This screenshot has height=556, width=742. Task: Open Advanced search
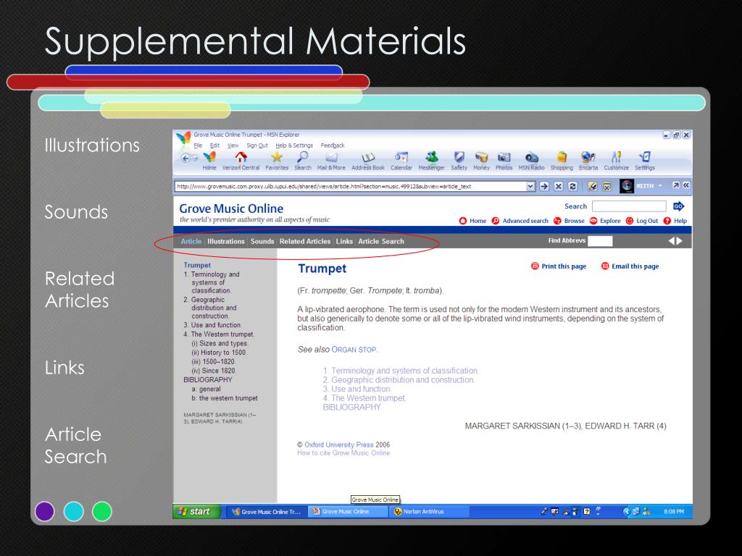click(520, 221)
